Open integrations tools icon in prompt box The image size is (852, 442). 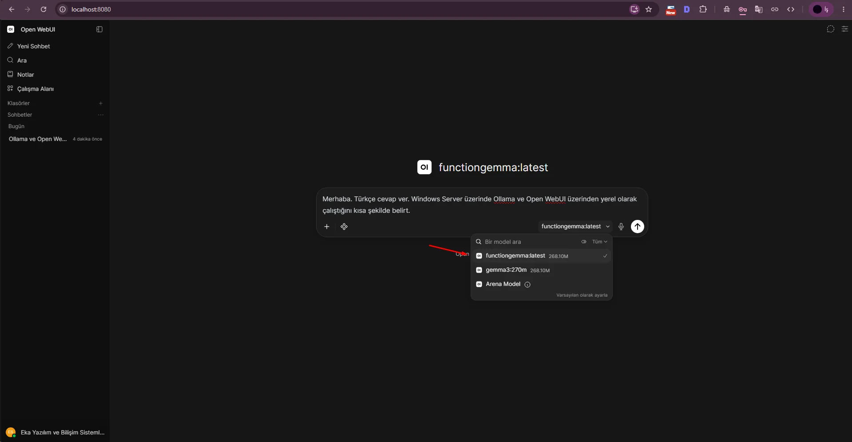pyautogui.click(x=344, y=227)
